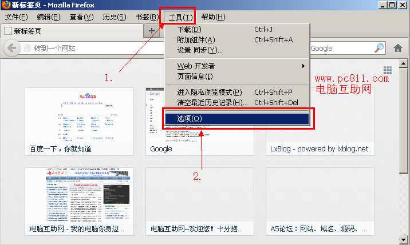Click the search magnifier icon
The width and height of the screenshot is (410, 245).
coord(379,48)
